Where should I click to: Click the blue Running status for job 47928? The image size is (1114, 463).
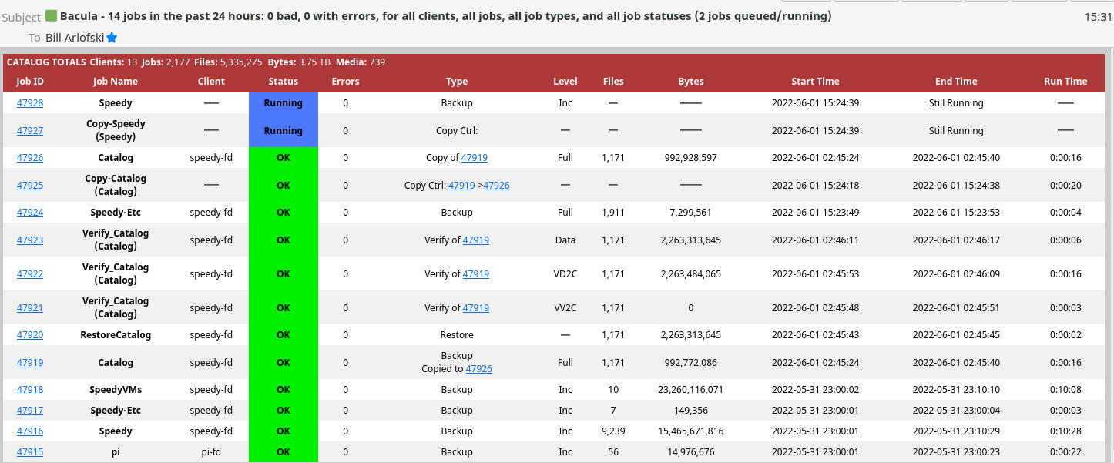click(x=284, y=103)
